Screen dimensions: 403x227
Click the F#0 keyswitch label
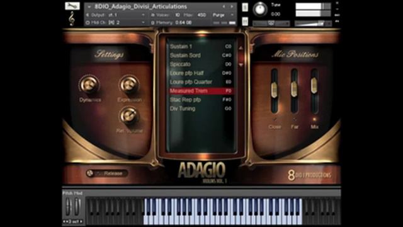tap(227, 100)
